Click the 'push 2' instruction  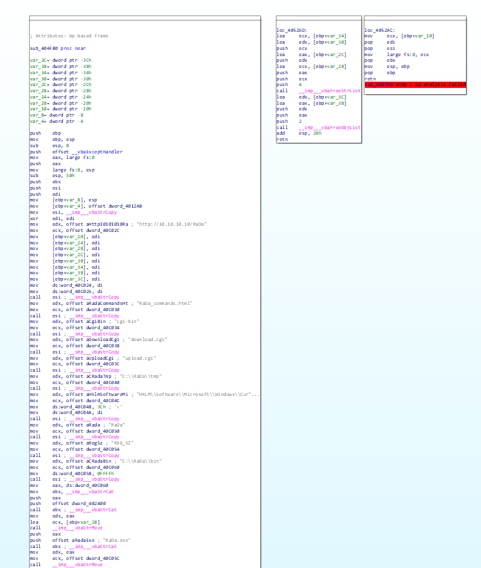(289, 121)
